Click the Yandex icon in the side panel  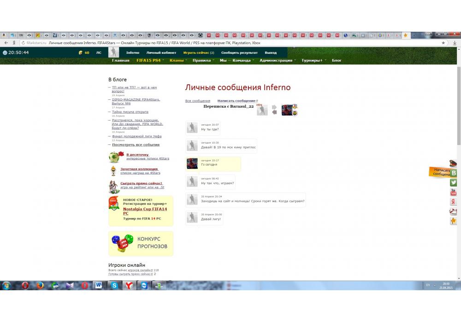tap(454, 202)
